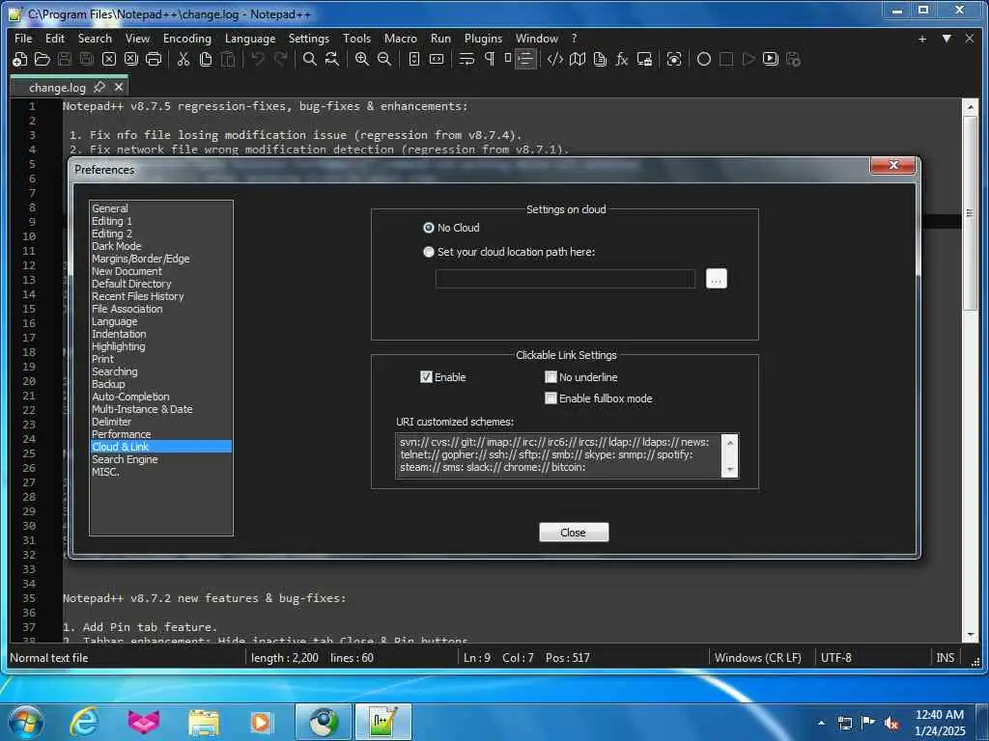Click the plus button in menu bar
The image size is (989, 741).
(922, 39)
